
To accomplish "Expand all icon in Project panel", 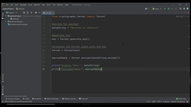I will point(28,12).
